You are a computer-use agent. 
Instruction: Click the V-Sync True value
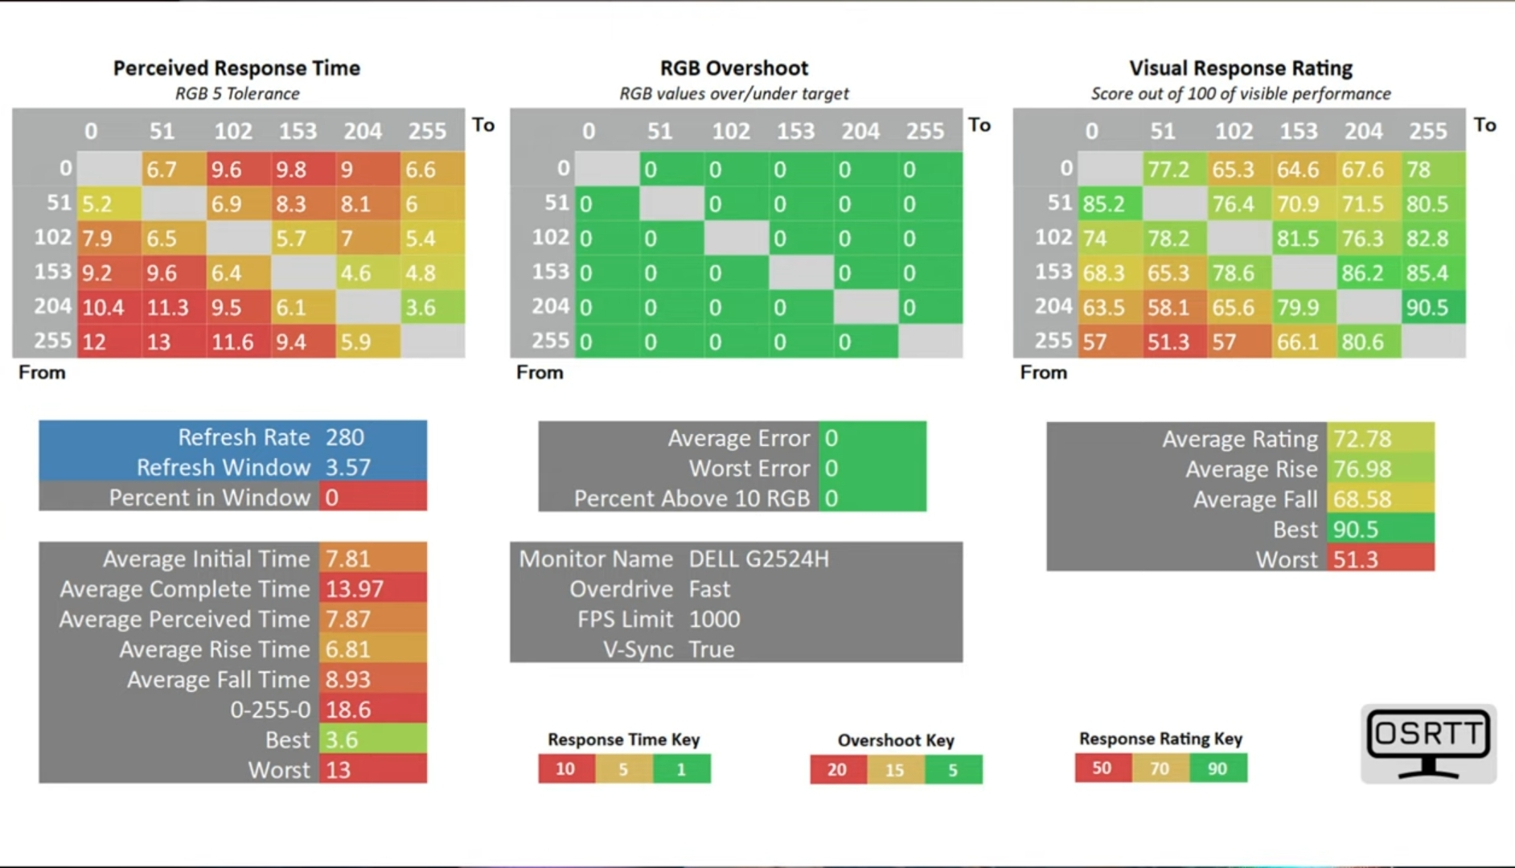tap(712, 649)
